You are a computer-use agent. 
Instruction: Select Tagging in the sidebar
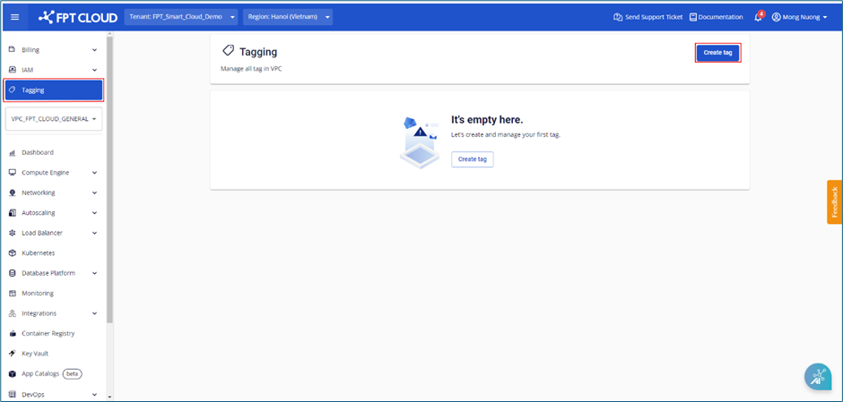click(x=54, y=90)
